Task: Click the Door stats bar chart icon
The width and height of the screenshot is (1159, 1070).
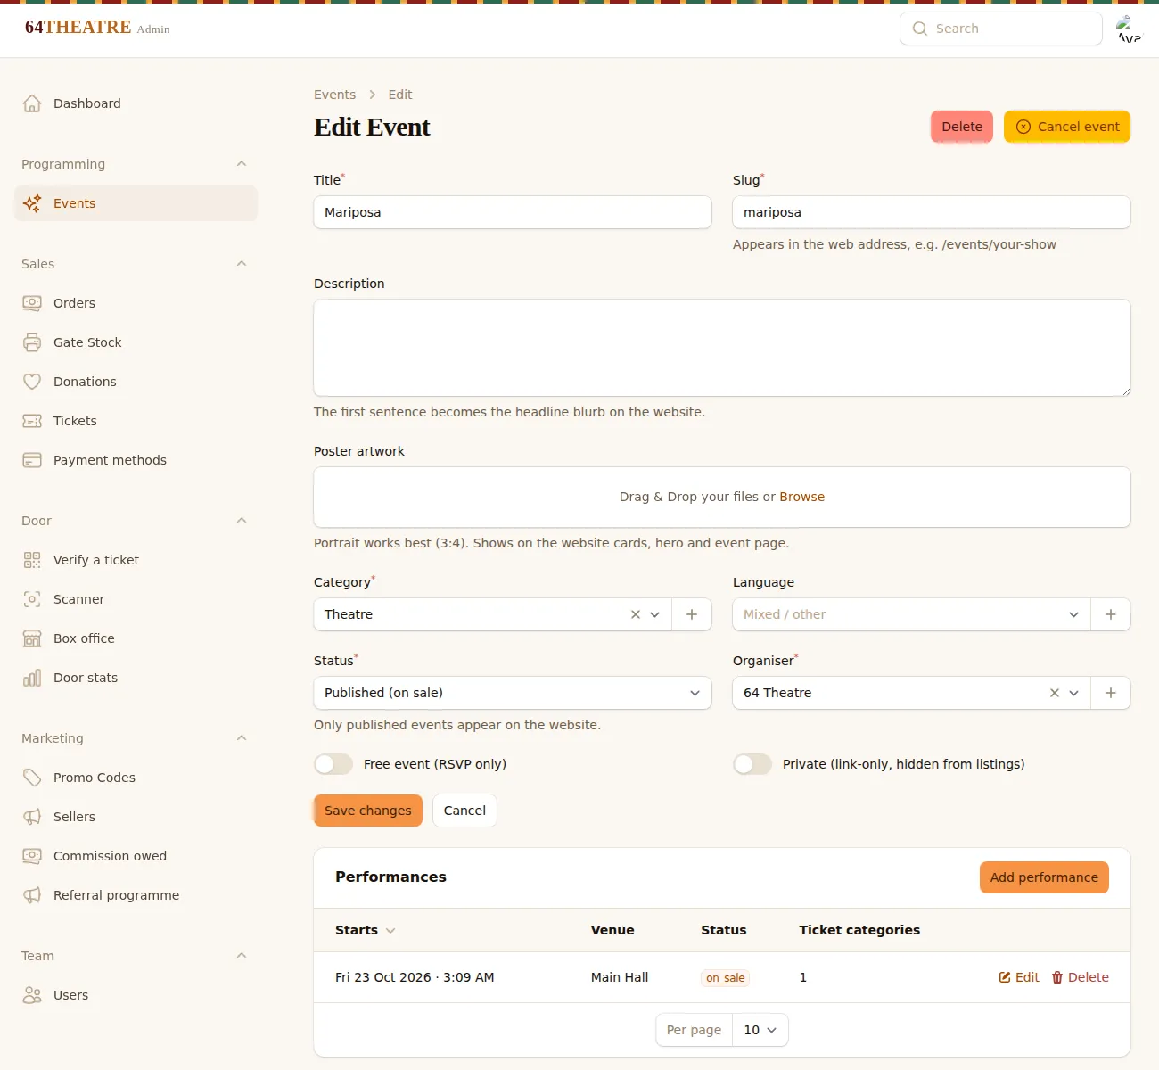Action: point(32,678)
